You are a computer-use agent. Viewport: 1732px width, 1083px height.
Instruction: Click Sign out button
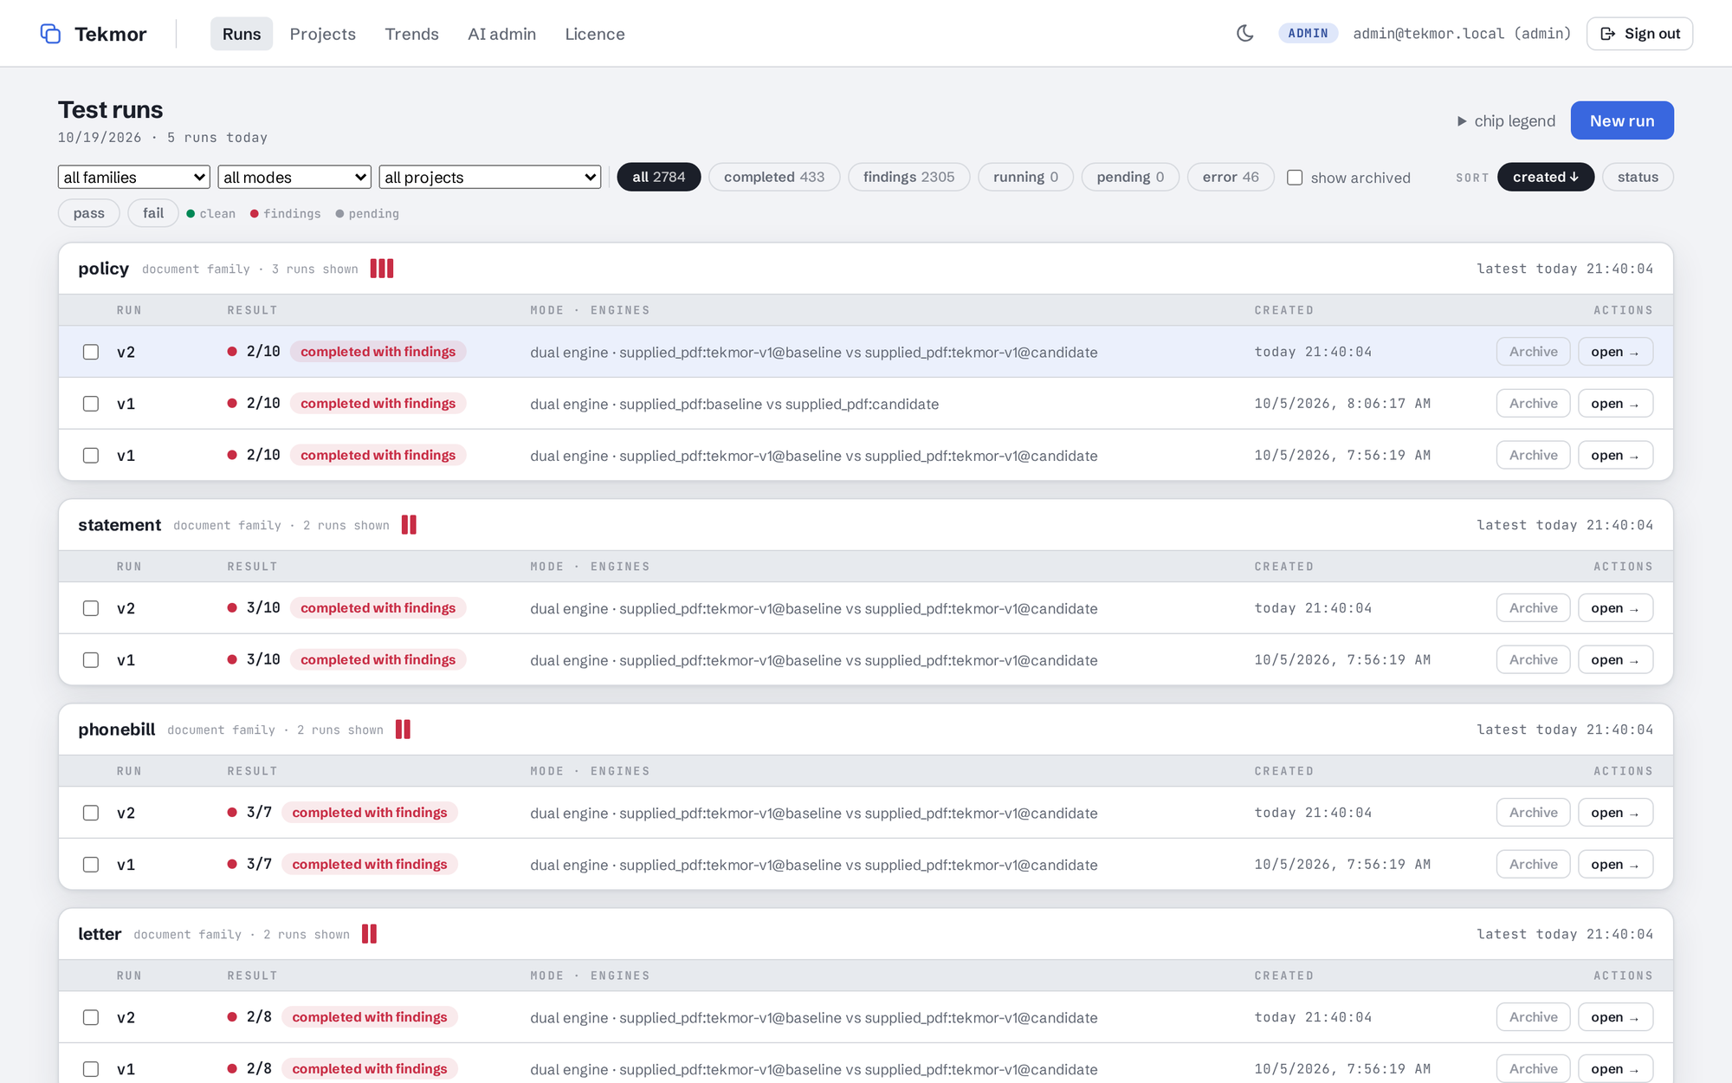tap(1639, 34)
